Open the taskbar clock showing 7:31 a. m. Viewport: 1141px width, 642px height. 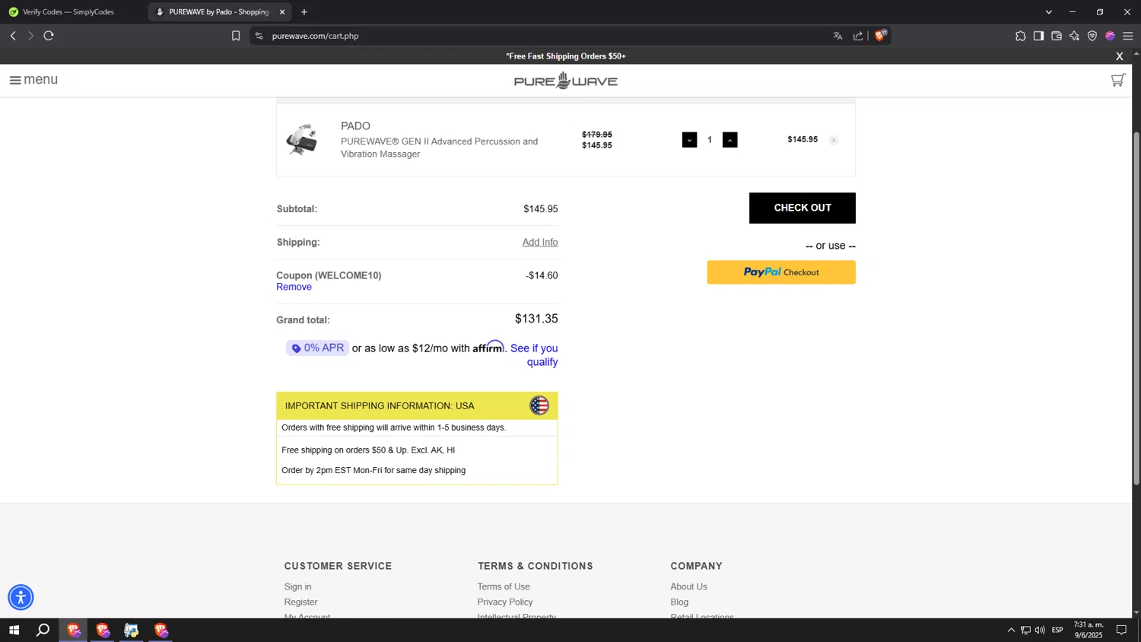click(x=1088, y=630)
